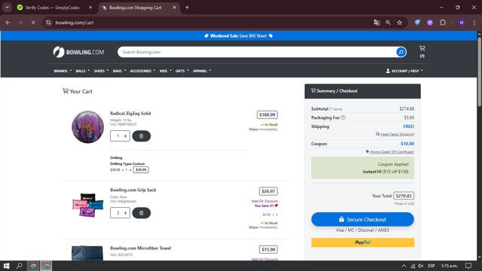Close the Verify Codes SimplyCodes tab
The width and height of the screenshot is (482, 271).
pyautogui.click(x=90, y=8)
